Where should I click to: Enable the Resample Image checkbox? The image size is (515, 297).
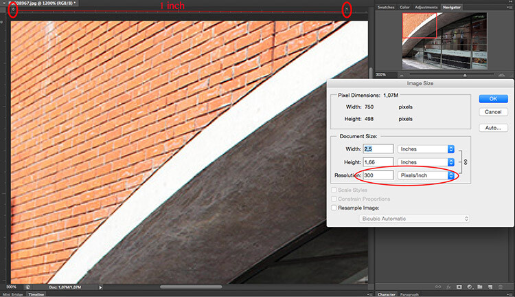[334, 207]
